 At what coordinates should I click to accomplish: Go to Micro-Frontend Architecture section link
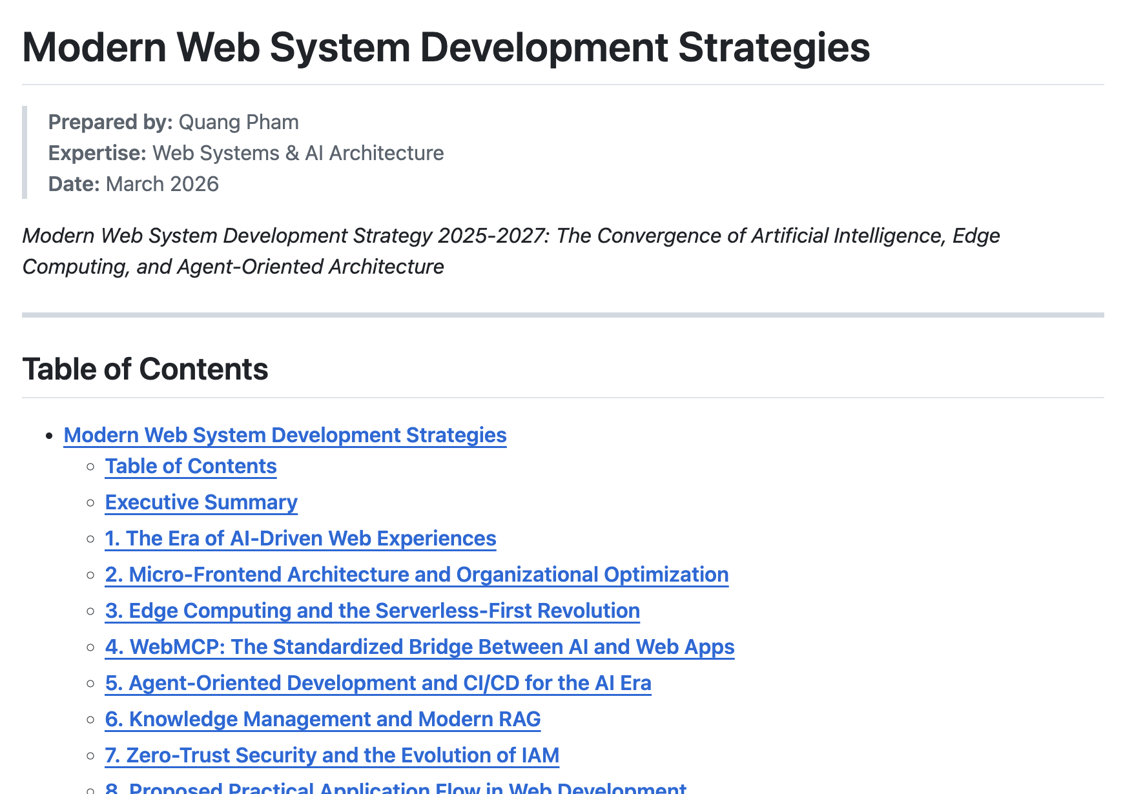click(417, 575)
